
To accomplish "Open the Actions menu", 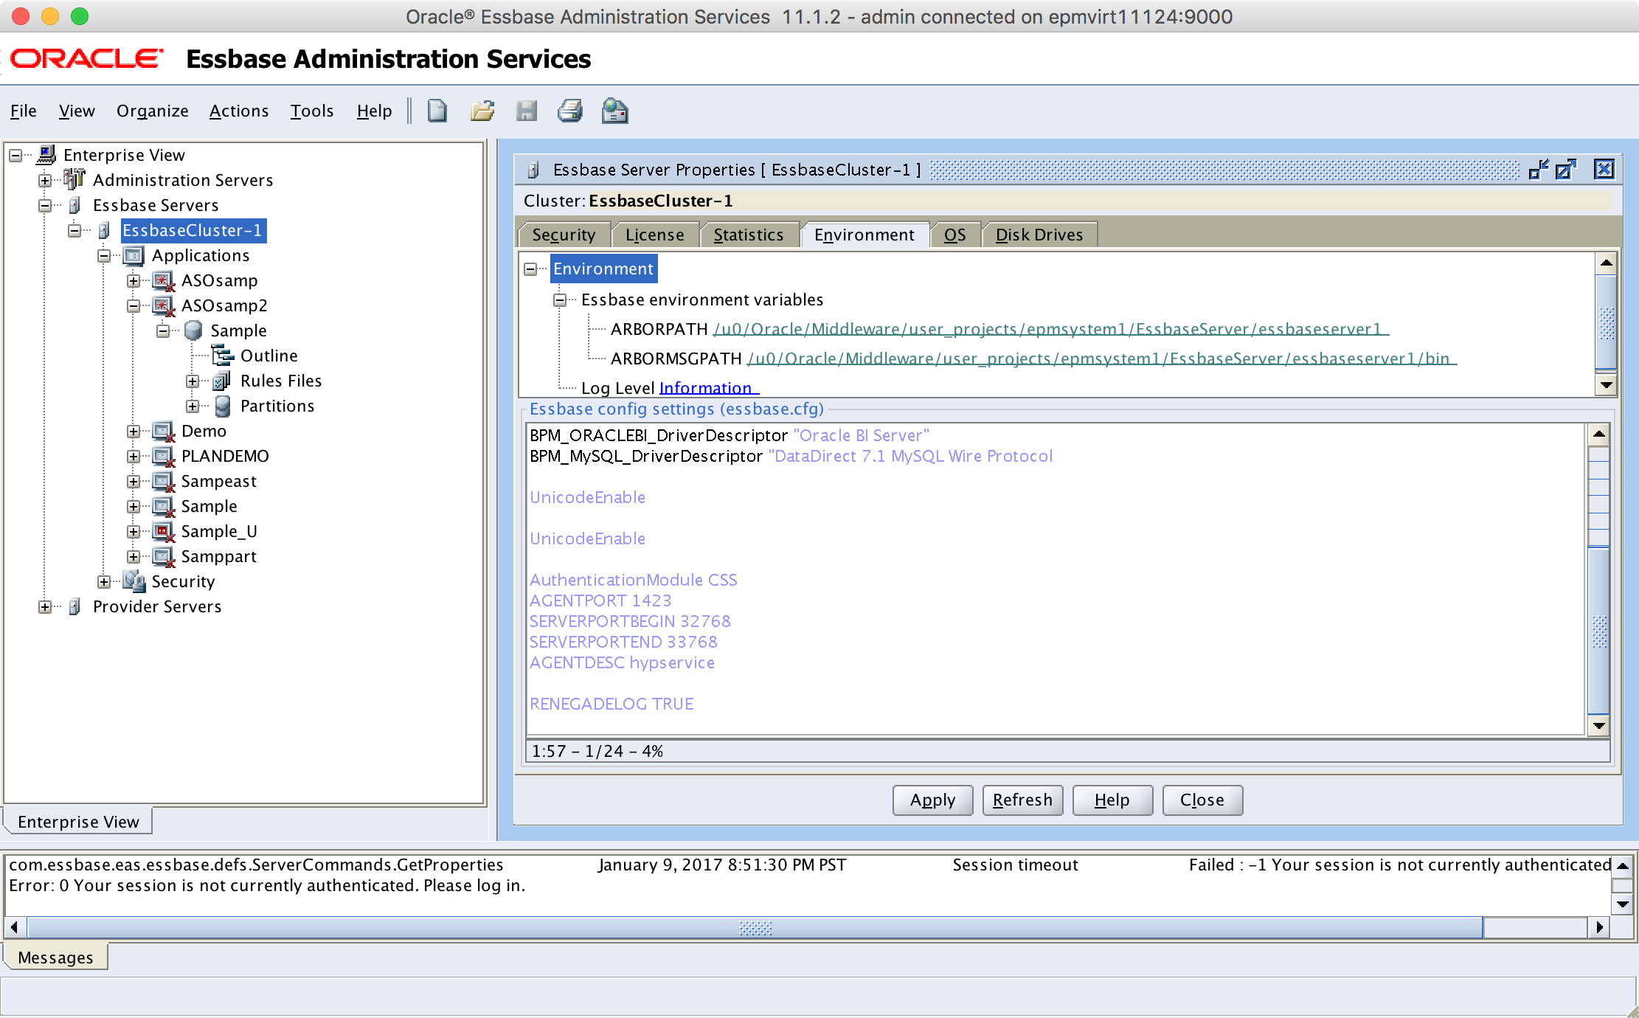I will pyautogui.click(x=239, y=111).
